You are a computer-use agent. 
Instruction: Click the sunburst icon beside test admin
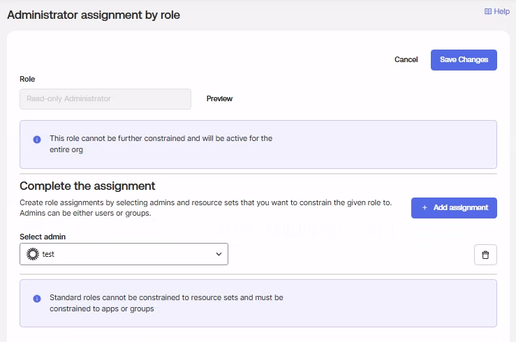(32, 254)
